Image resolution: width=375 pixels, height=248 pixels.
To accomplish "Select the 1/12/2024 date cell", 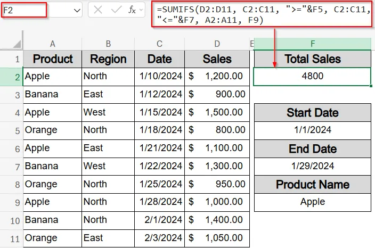I will pyautogui.click(x=159, y=95).
